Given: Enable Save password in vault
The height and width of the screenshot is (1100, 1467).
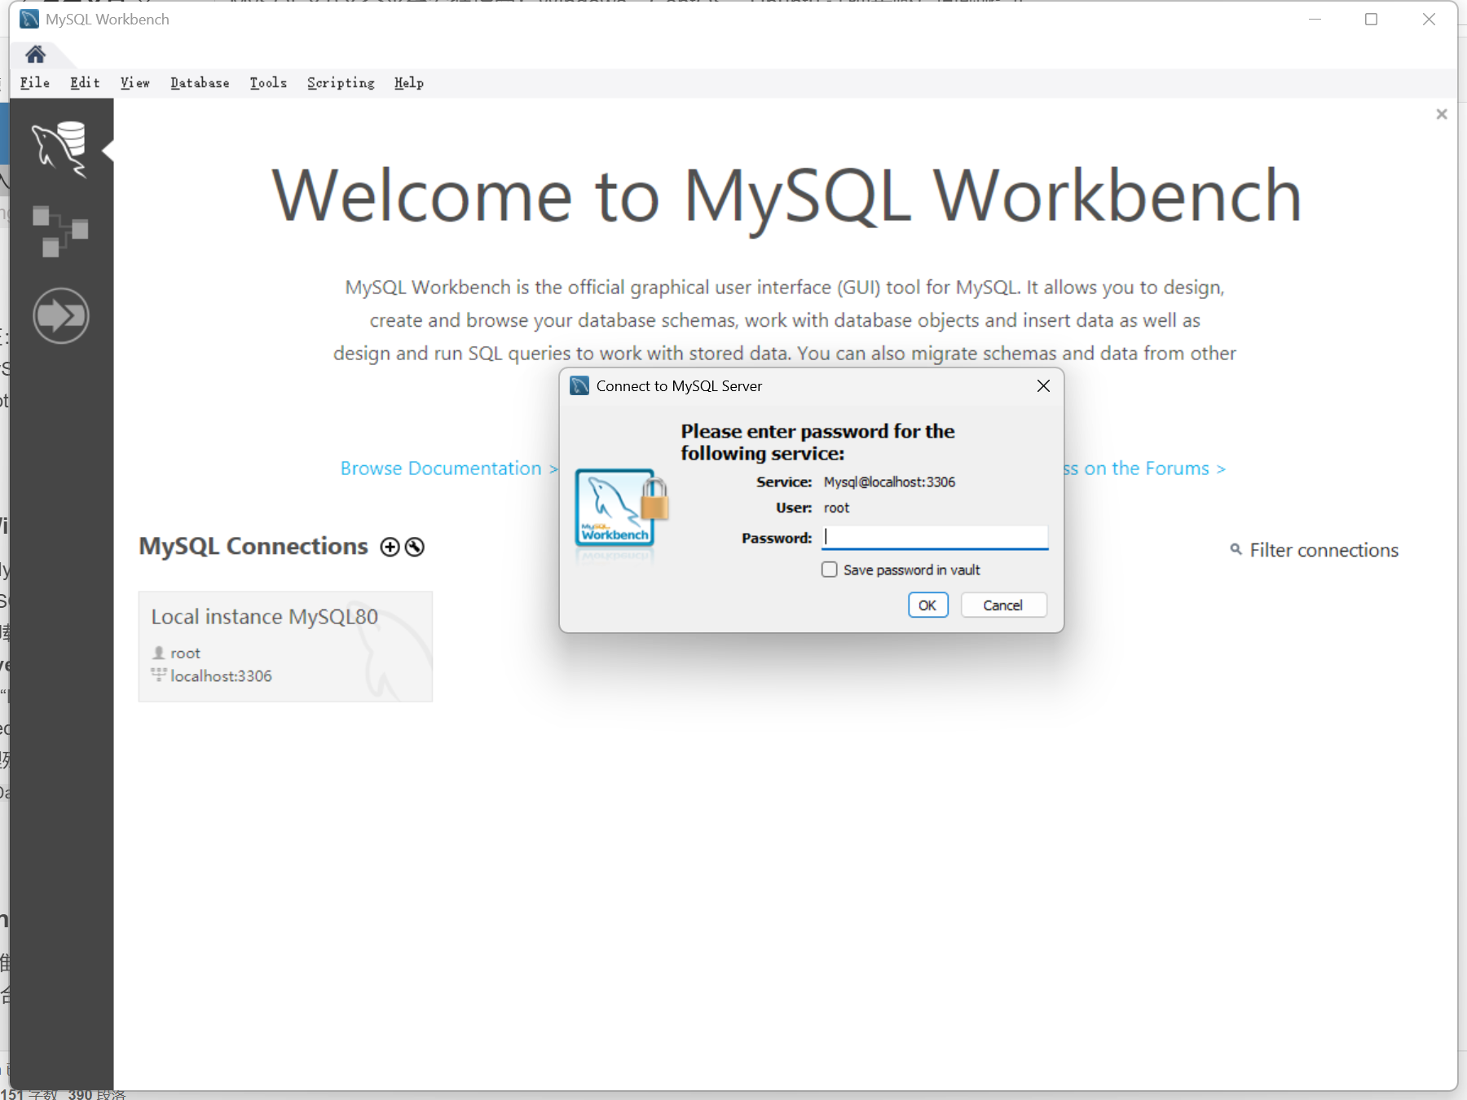Looking at the screenshot, I should pos(830,570).
